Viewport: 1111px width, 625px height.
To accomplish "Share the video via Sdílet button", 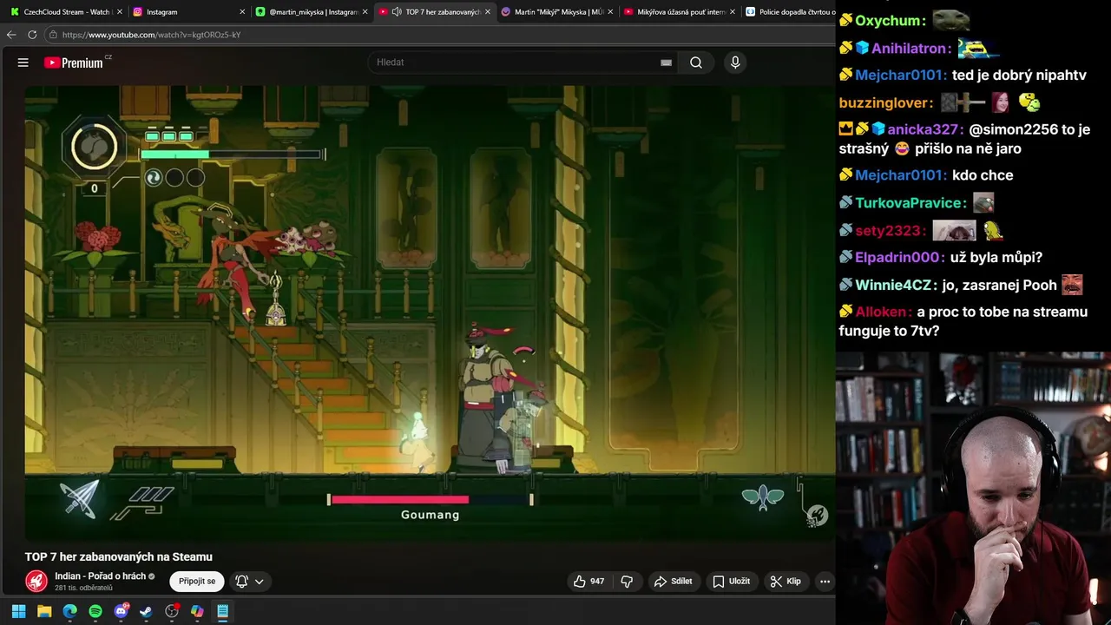I will [674, 582].
